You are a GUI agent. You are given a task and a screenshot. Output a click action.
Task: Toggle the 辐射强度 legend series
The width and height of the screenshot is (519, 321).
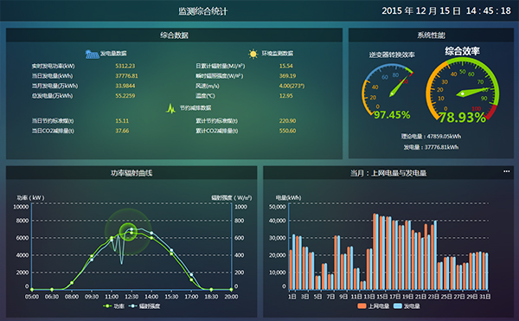click(x=144, y=306)
